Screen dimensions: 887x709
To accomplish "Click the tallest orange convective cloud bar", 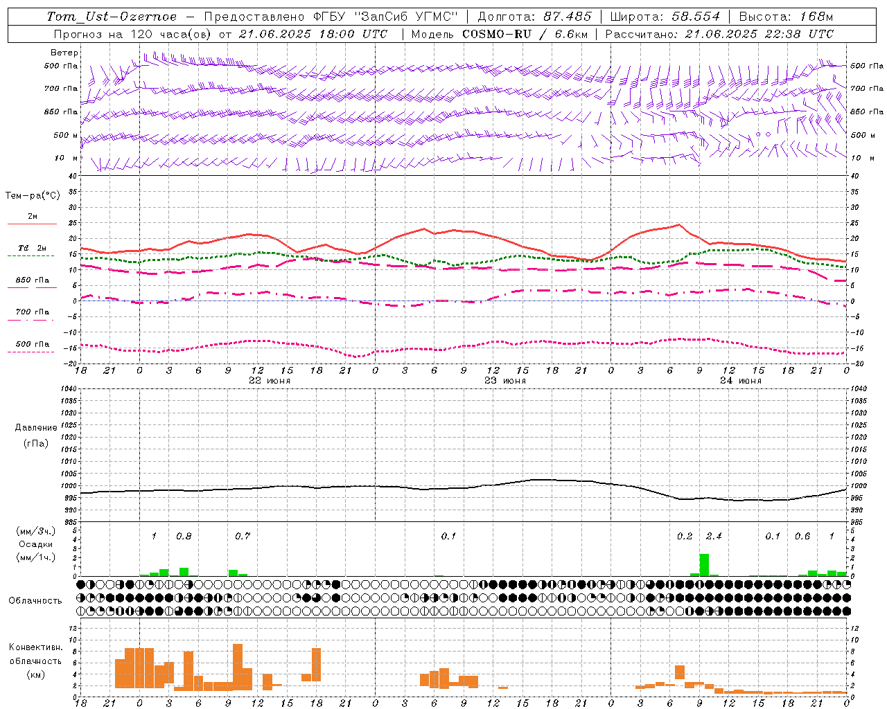I will (x=238, y=667).
